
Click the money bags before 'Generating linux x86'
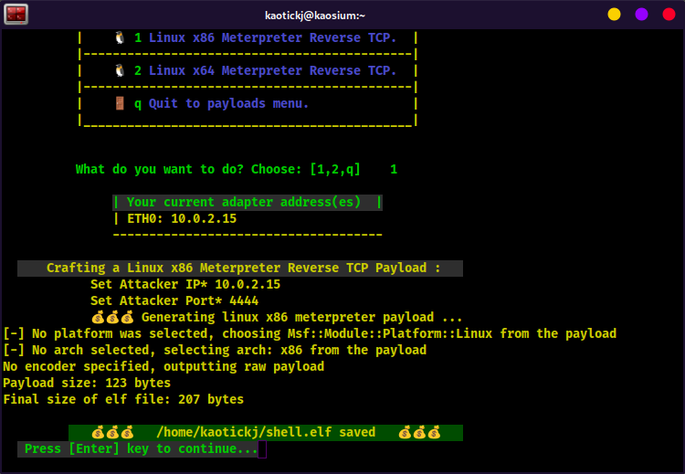coord(112,317)
